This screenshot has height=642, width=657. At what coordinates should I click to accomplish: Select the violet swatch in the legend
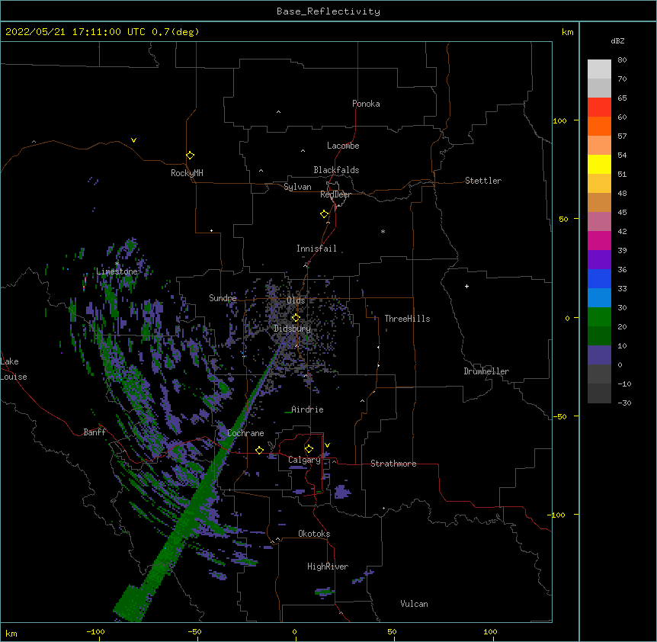[599, 260]
